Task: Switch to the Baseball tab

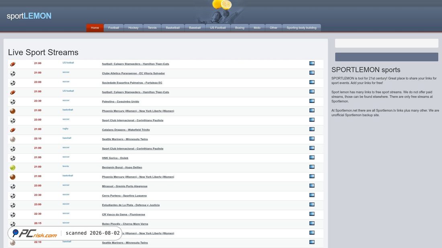Action: (195, 28)
